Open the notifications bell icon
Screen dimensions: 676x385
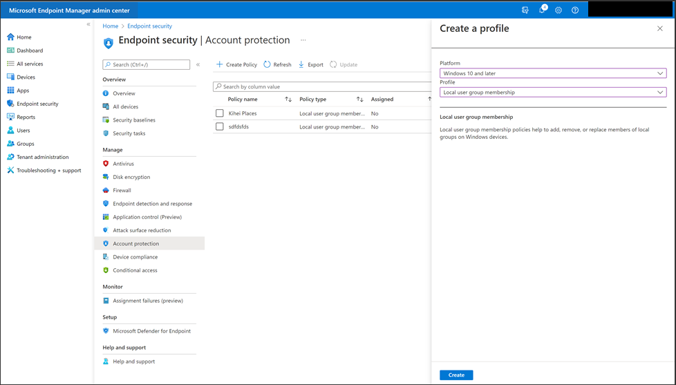pos(542,10)
